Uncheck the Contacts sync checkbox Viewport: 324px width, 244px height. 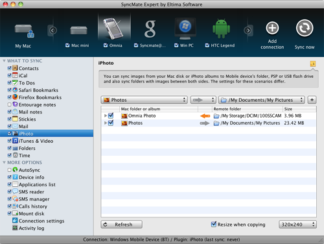(9, 68)
